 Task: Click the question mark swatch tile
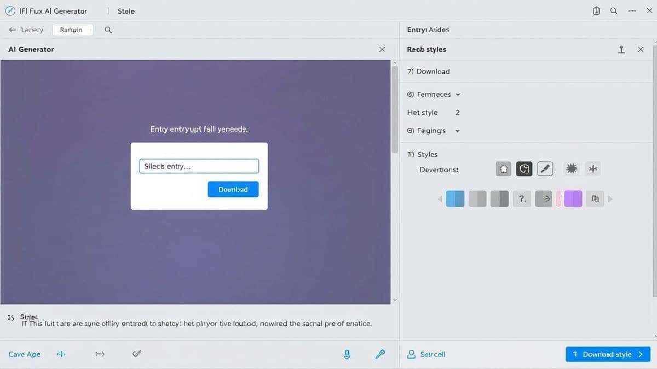pos(522,199)
